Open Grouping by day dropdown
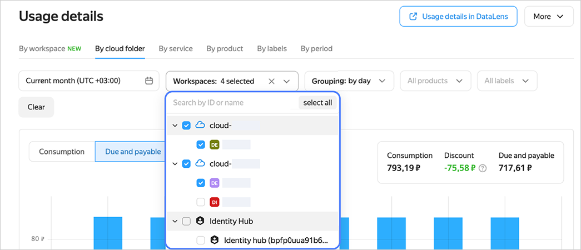Viewport: 581px width, 250px height. (349, 81)
